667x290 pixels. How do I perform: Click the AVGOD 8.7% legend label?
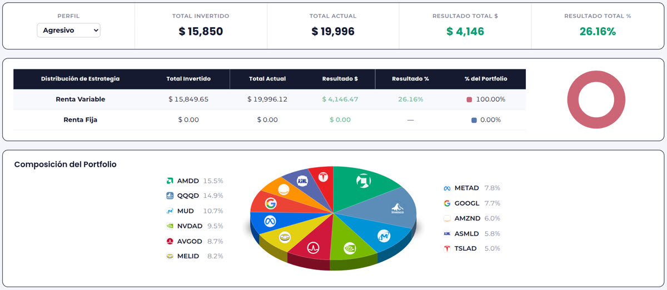[x=200, y=241]
